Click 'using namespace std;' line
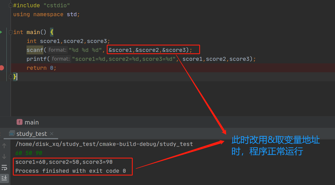Image resolution: width=335 pixels, height=185 pixels. tap(46, 14)
